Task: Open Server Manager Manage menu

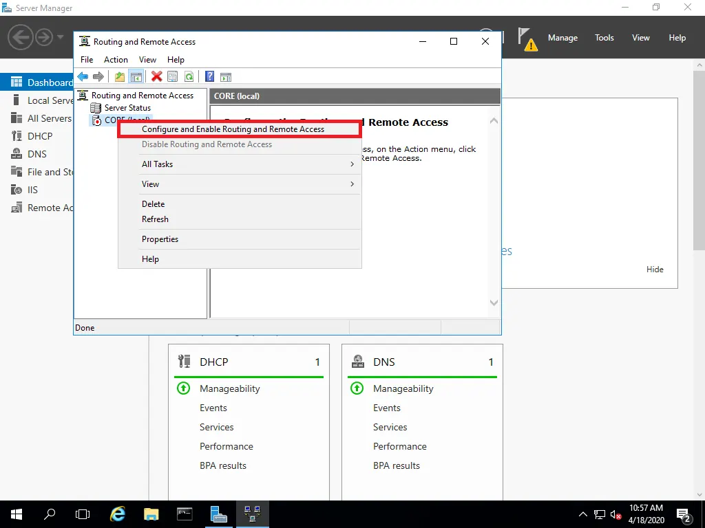Action: click(562, 38)
